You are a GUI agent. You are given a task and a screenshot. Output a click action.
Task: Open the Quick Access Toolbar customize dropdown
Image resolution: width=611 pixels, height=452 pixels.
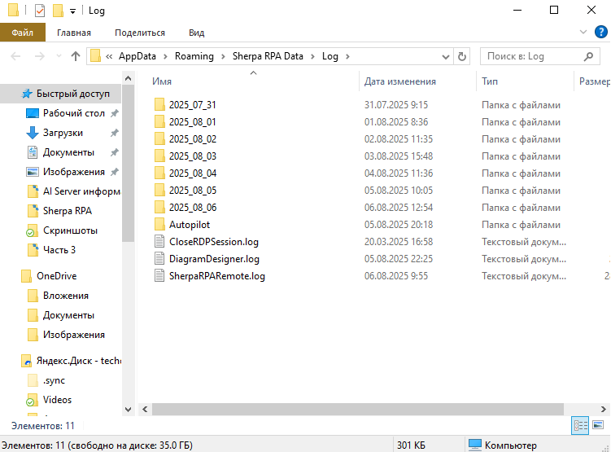coord(72,11)
